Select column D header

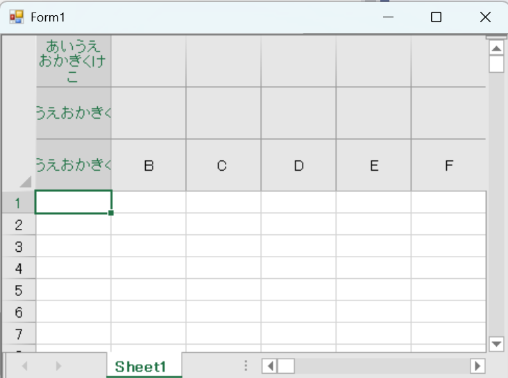click(298, 165)
